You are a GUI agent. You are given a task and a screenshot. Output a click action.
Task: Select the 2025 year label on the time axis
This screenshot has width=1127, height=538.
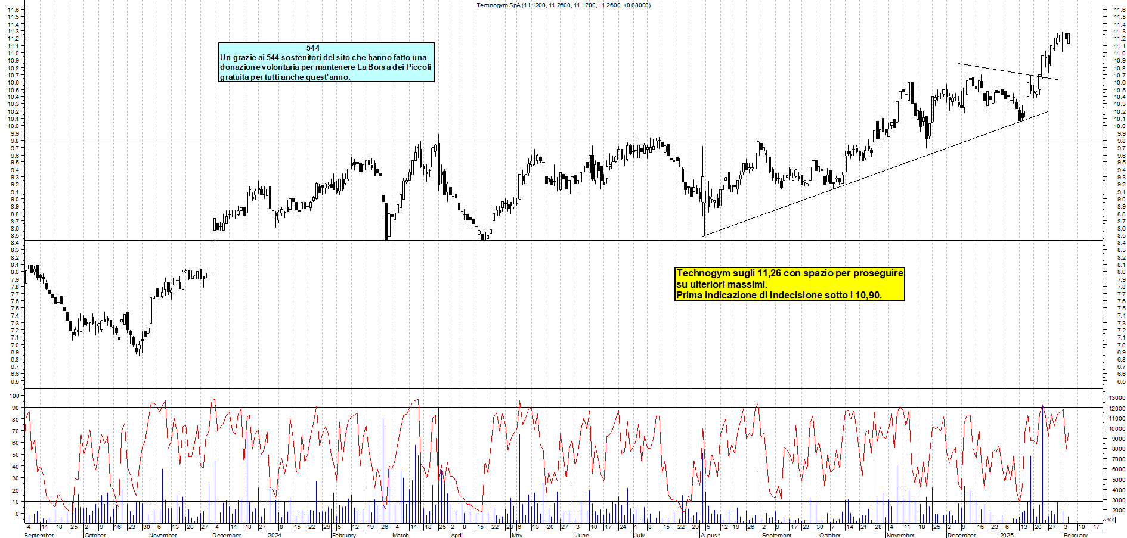click(x=1006, y=535)
